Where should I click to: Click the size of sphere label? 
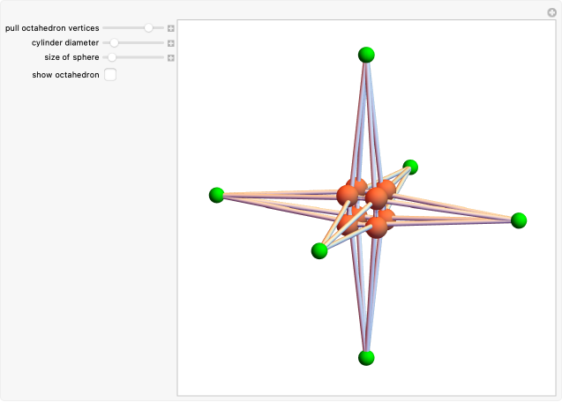pos(71,58)
